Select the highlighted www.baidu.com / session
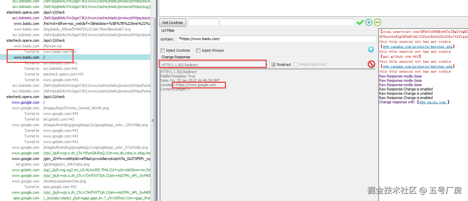Viewport: 468px width, 201px height. click(x=75, y=57)
